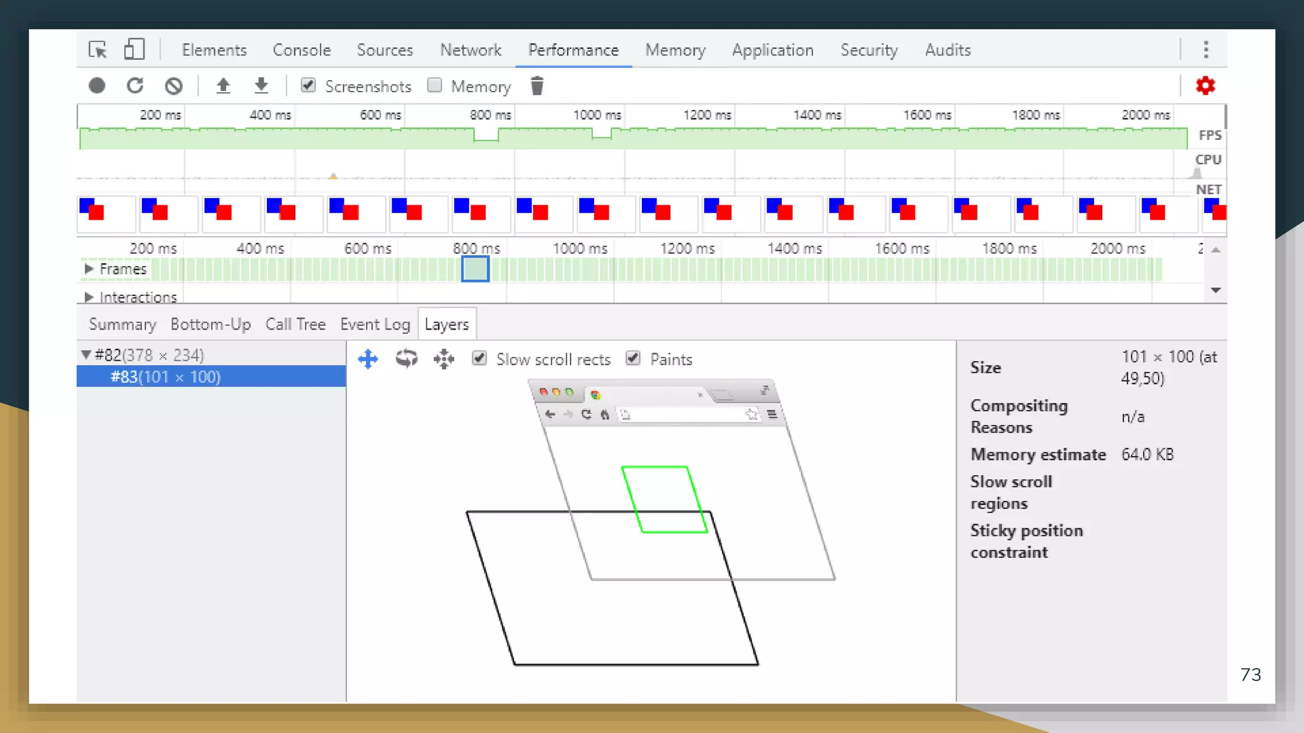1304x733 pixels.
Task: Click the record button in Performance toolbar
Action: (x=97, y=86)
